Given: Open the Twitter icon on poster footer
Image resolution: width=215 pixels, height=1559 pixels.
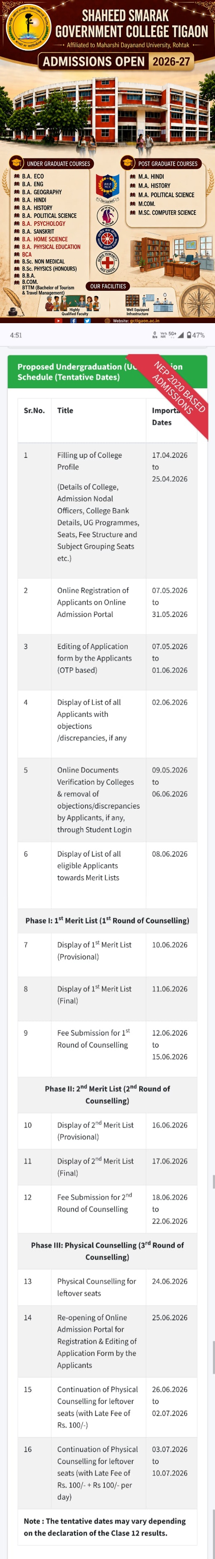Looking at the screenshot, I should pyautogui.click(x=87, y=321).
